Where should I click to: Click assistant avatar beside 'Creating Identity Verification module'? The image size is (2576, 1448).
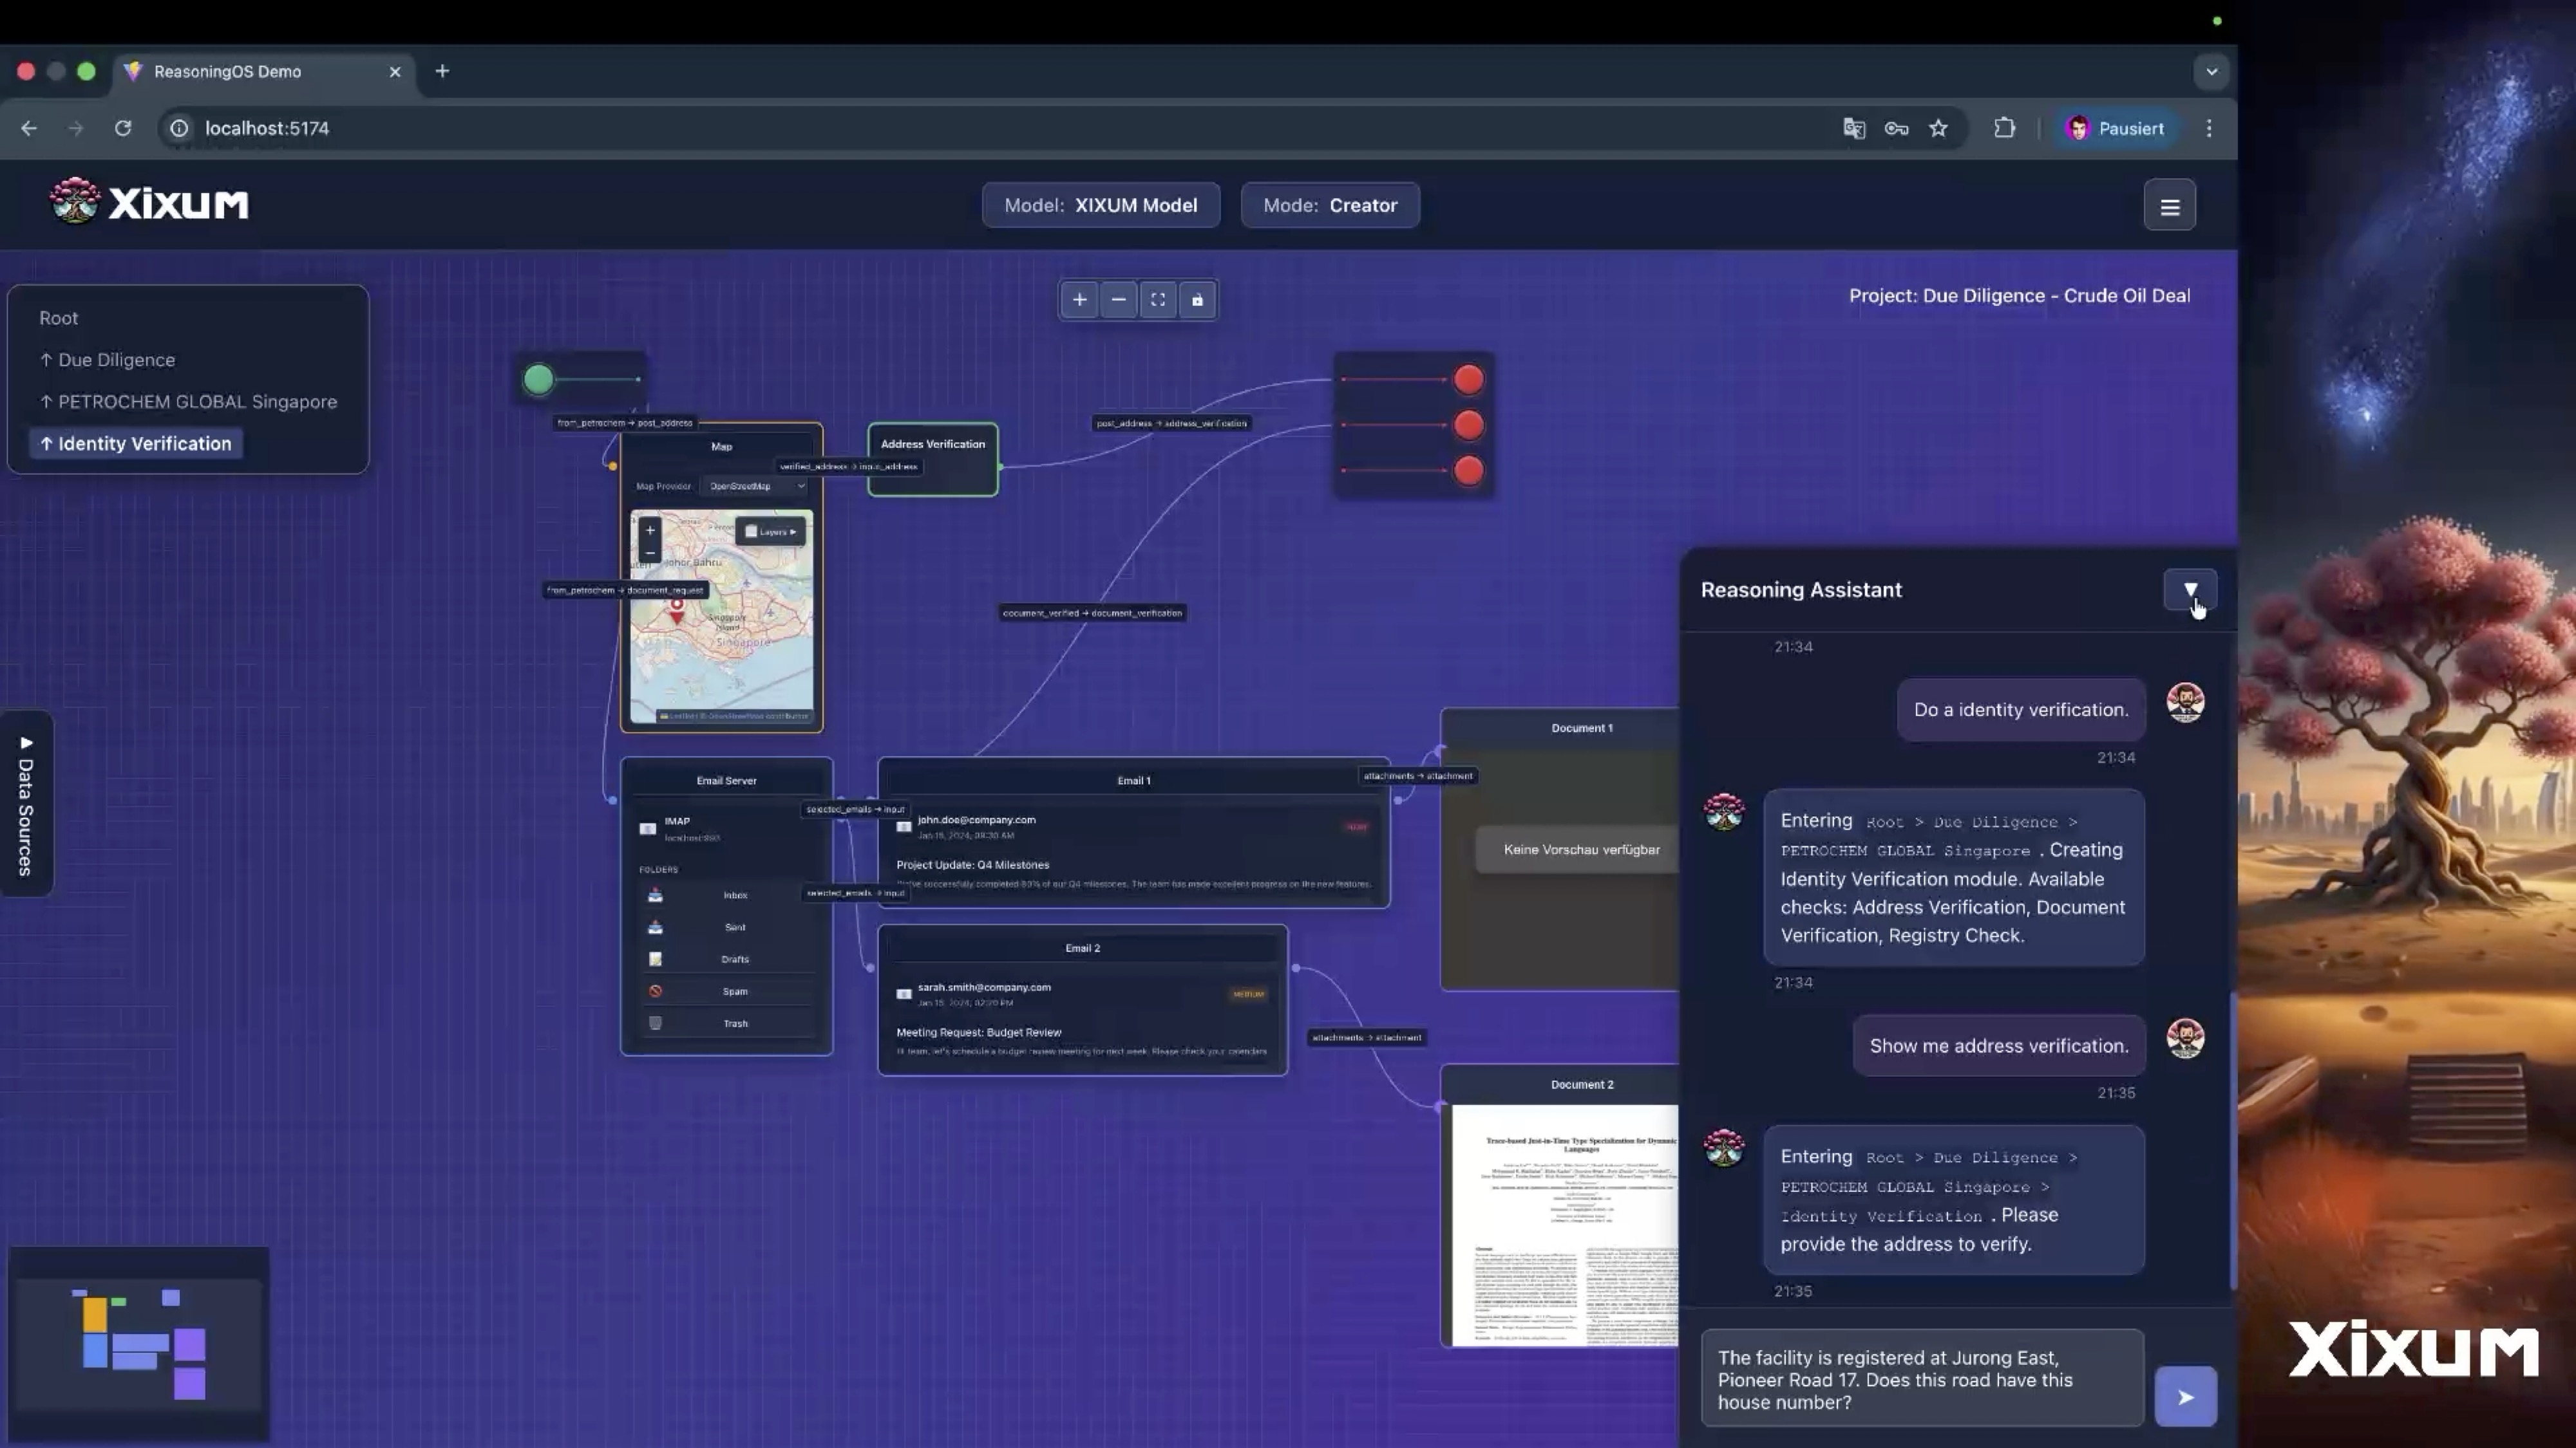point(1724,812)
